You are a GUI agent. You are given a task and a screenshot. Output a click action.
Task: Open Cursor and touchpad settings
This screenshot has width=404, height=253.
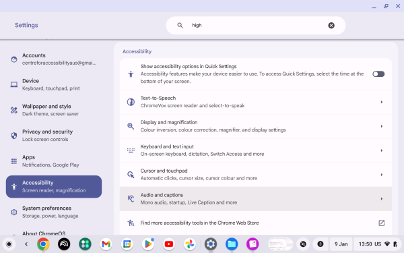256,175
